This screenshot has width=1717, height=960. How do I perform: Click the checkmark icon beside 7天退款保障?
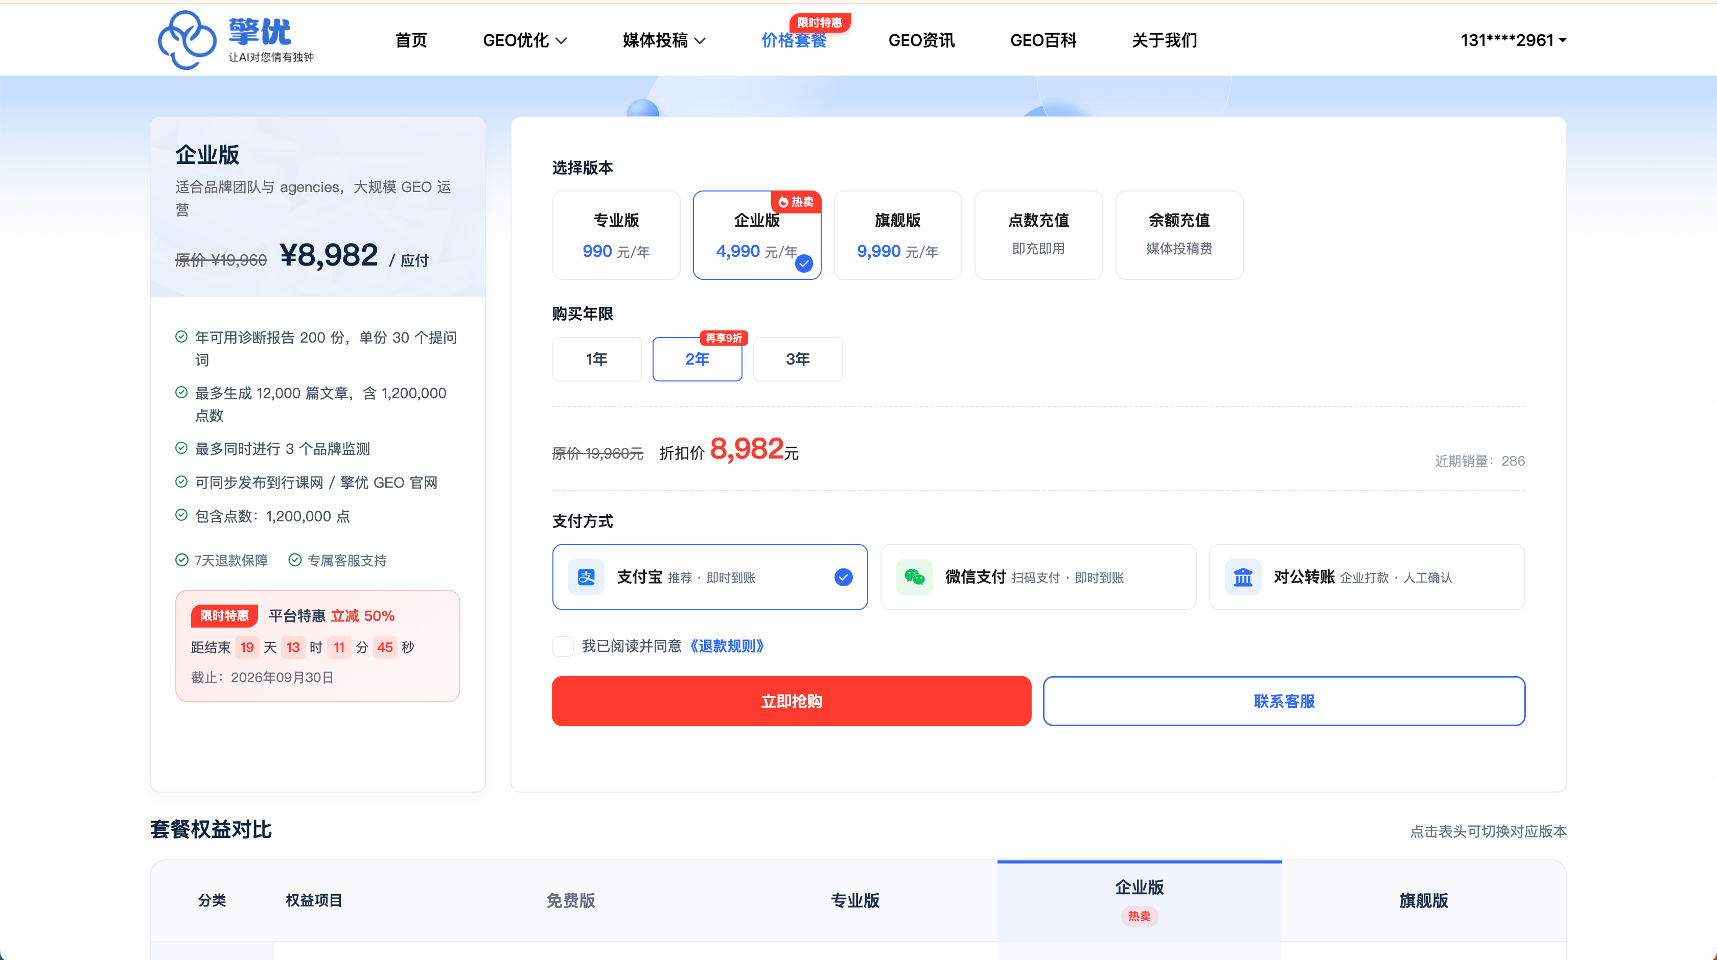pos(181,560)
